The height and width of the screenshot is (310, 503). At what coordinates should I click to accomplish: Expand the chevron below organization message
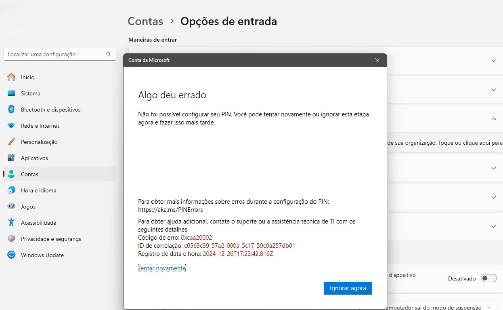493,168
